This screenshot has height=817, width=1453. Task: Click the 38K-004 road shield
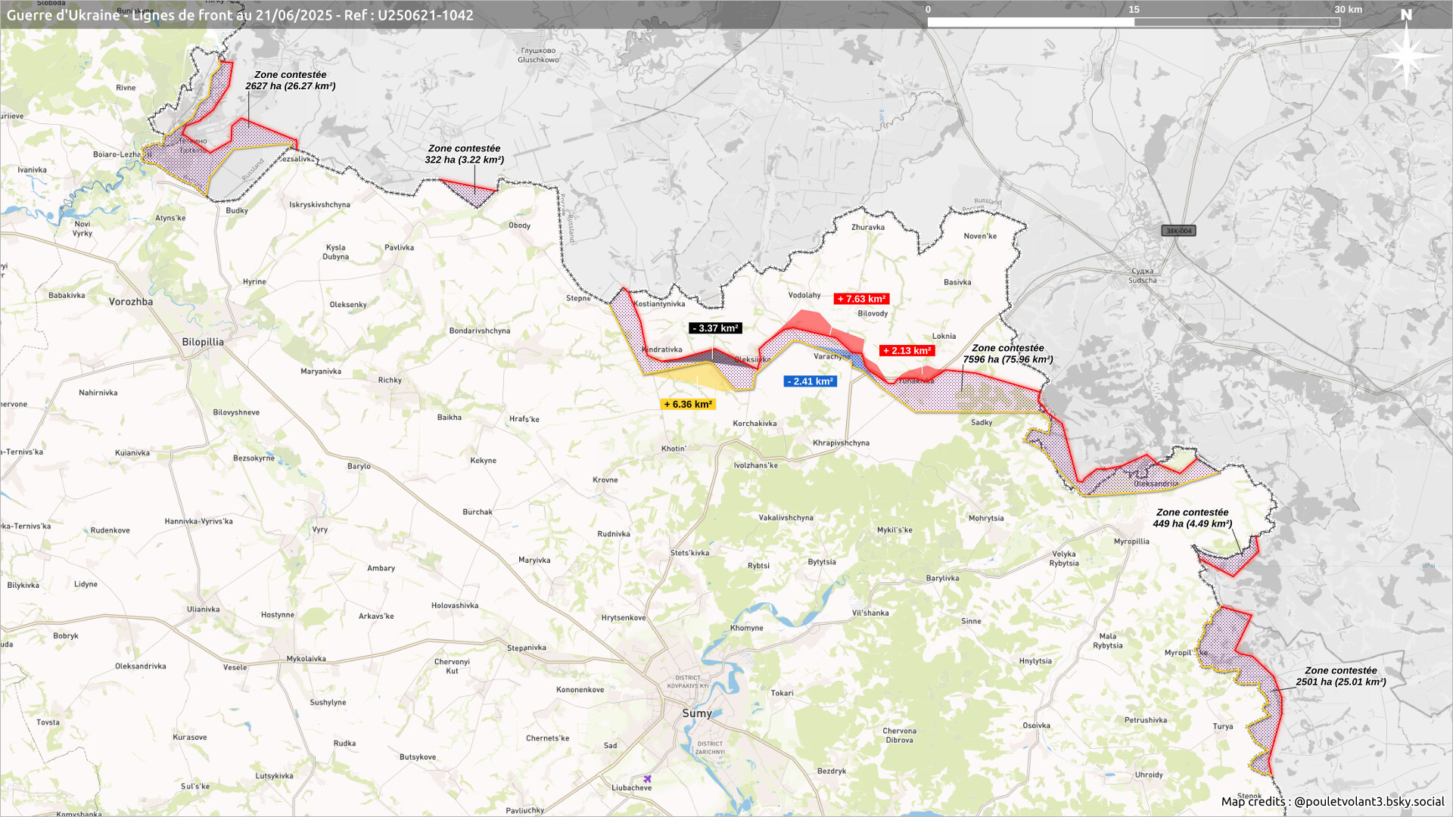(1178, 231)
